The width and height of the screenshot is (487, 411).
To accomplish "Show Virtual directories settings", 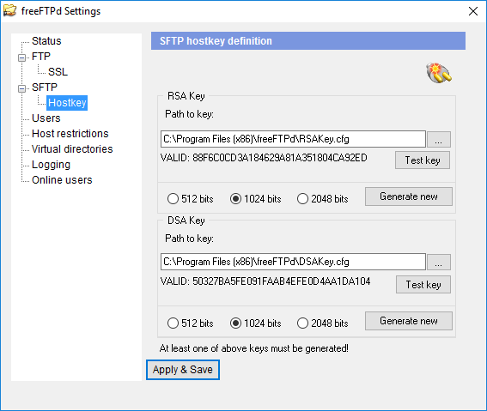I will click(72, 149).
